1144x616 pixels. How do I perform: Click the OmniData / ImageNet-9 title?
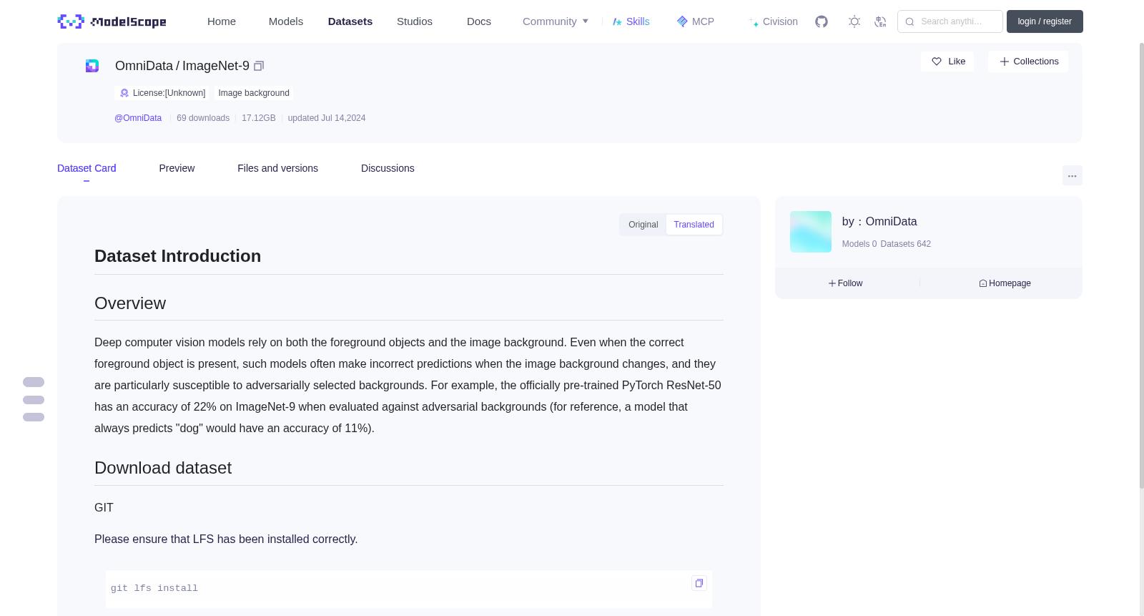click(182, 66)
